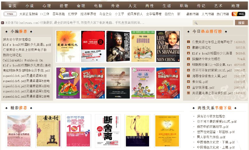This screenshot has width=249, height=150.
Task: Open the 人气书籍 link
Action: pos(208,14)
